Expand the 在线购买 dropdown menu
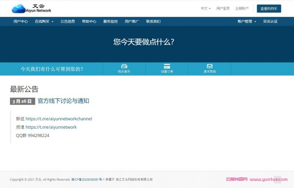The height and width of the screenshot is (188, 294). 44,21
